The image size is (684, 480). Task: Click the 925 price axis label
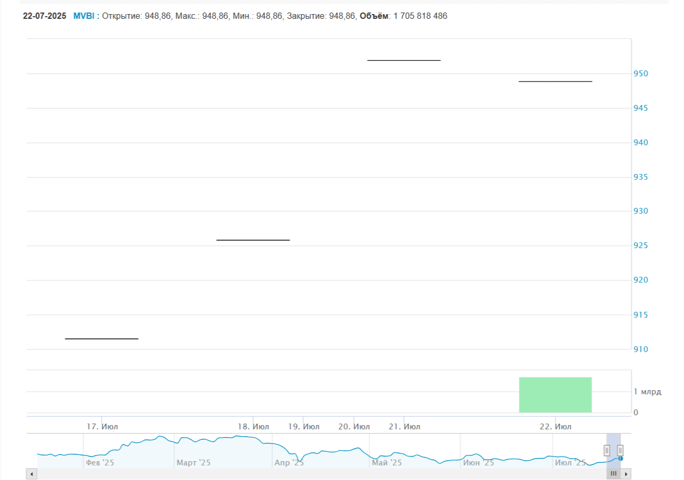(641, 245)
